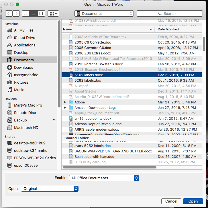Switch to column view
The image size is (208, 208).
pyautogui.click(x=42, y=13)
